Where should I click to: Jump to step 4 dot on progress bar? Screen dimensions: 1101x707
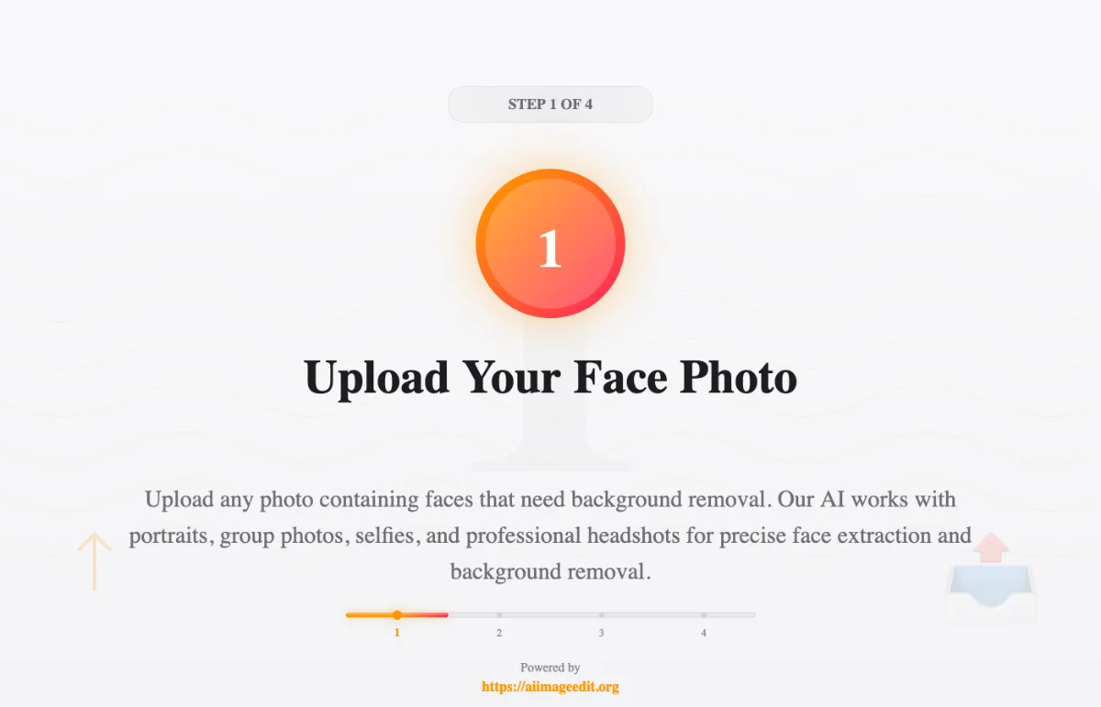pyautogui.click(x=704, y=615)
